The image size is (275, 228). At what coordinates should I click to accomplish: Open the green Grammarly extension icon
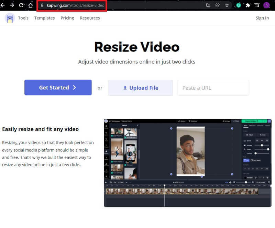[x=239, y=5]
